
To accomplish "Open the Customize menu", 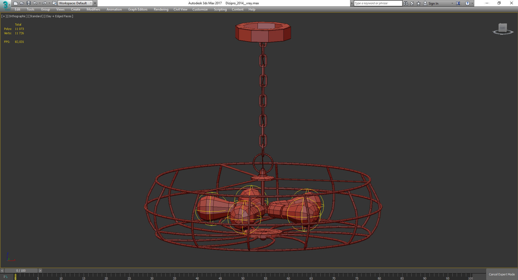I will click(200, 9).
